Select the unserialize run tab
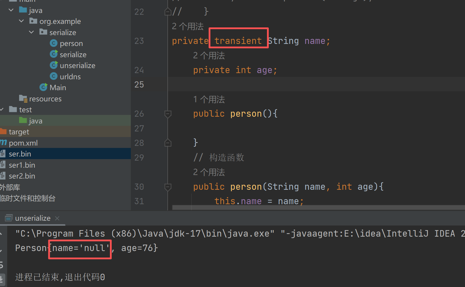Image resolution: width=465 pixels, height=287 pixels. coord(33,218)
